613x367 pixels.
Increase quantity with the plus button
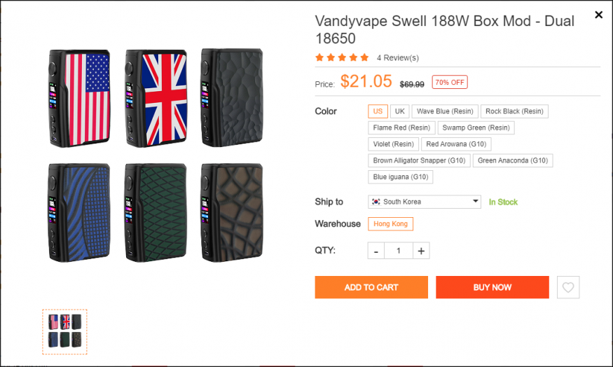(421, 251)
